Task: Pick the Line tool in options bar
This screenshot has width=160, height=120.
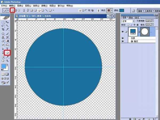Action: coord(46,10)
